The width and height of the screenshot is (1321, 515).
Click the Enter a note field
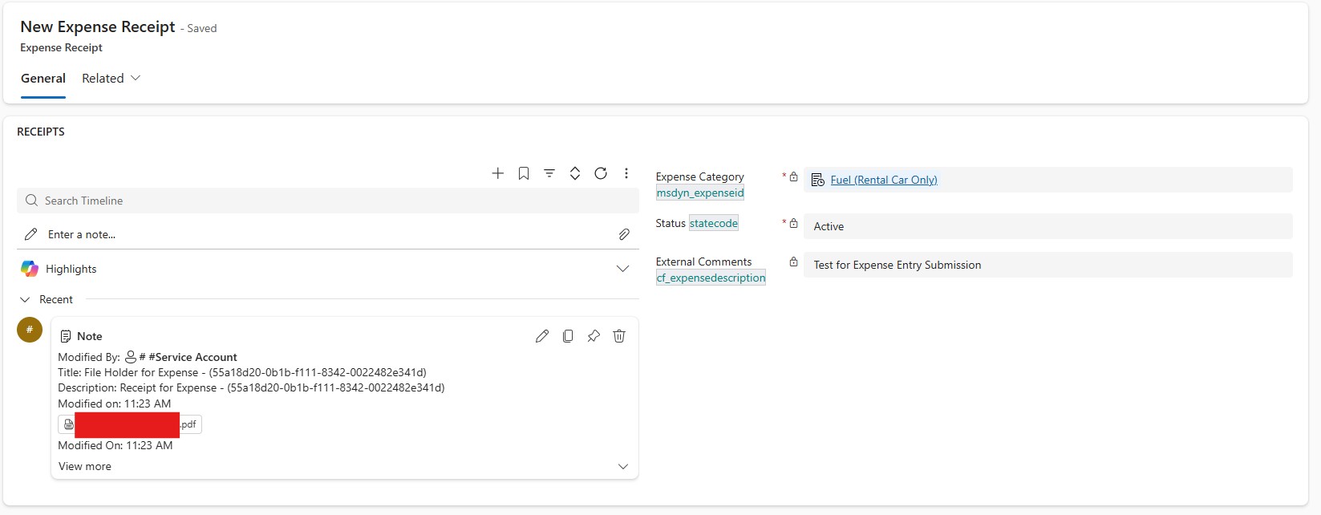[328, 234]
